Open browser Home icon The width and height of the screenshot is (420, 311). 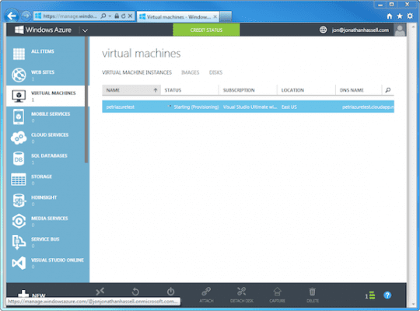pos(390,16)
